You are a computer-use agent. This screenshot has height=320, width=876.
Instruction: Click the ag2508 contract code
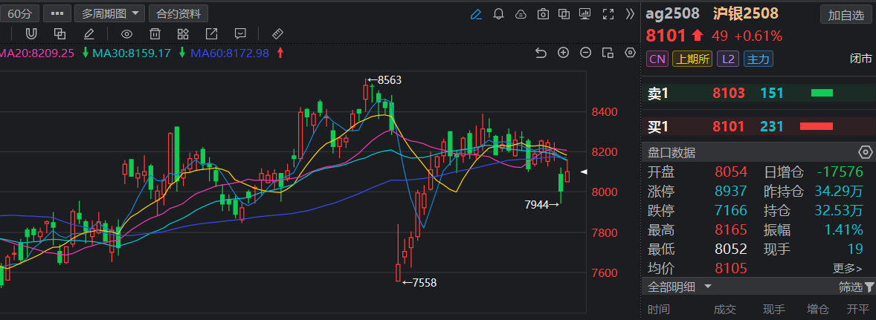tap(673, 14)
